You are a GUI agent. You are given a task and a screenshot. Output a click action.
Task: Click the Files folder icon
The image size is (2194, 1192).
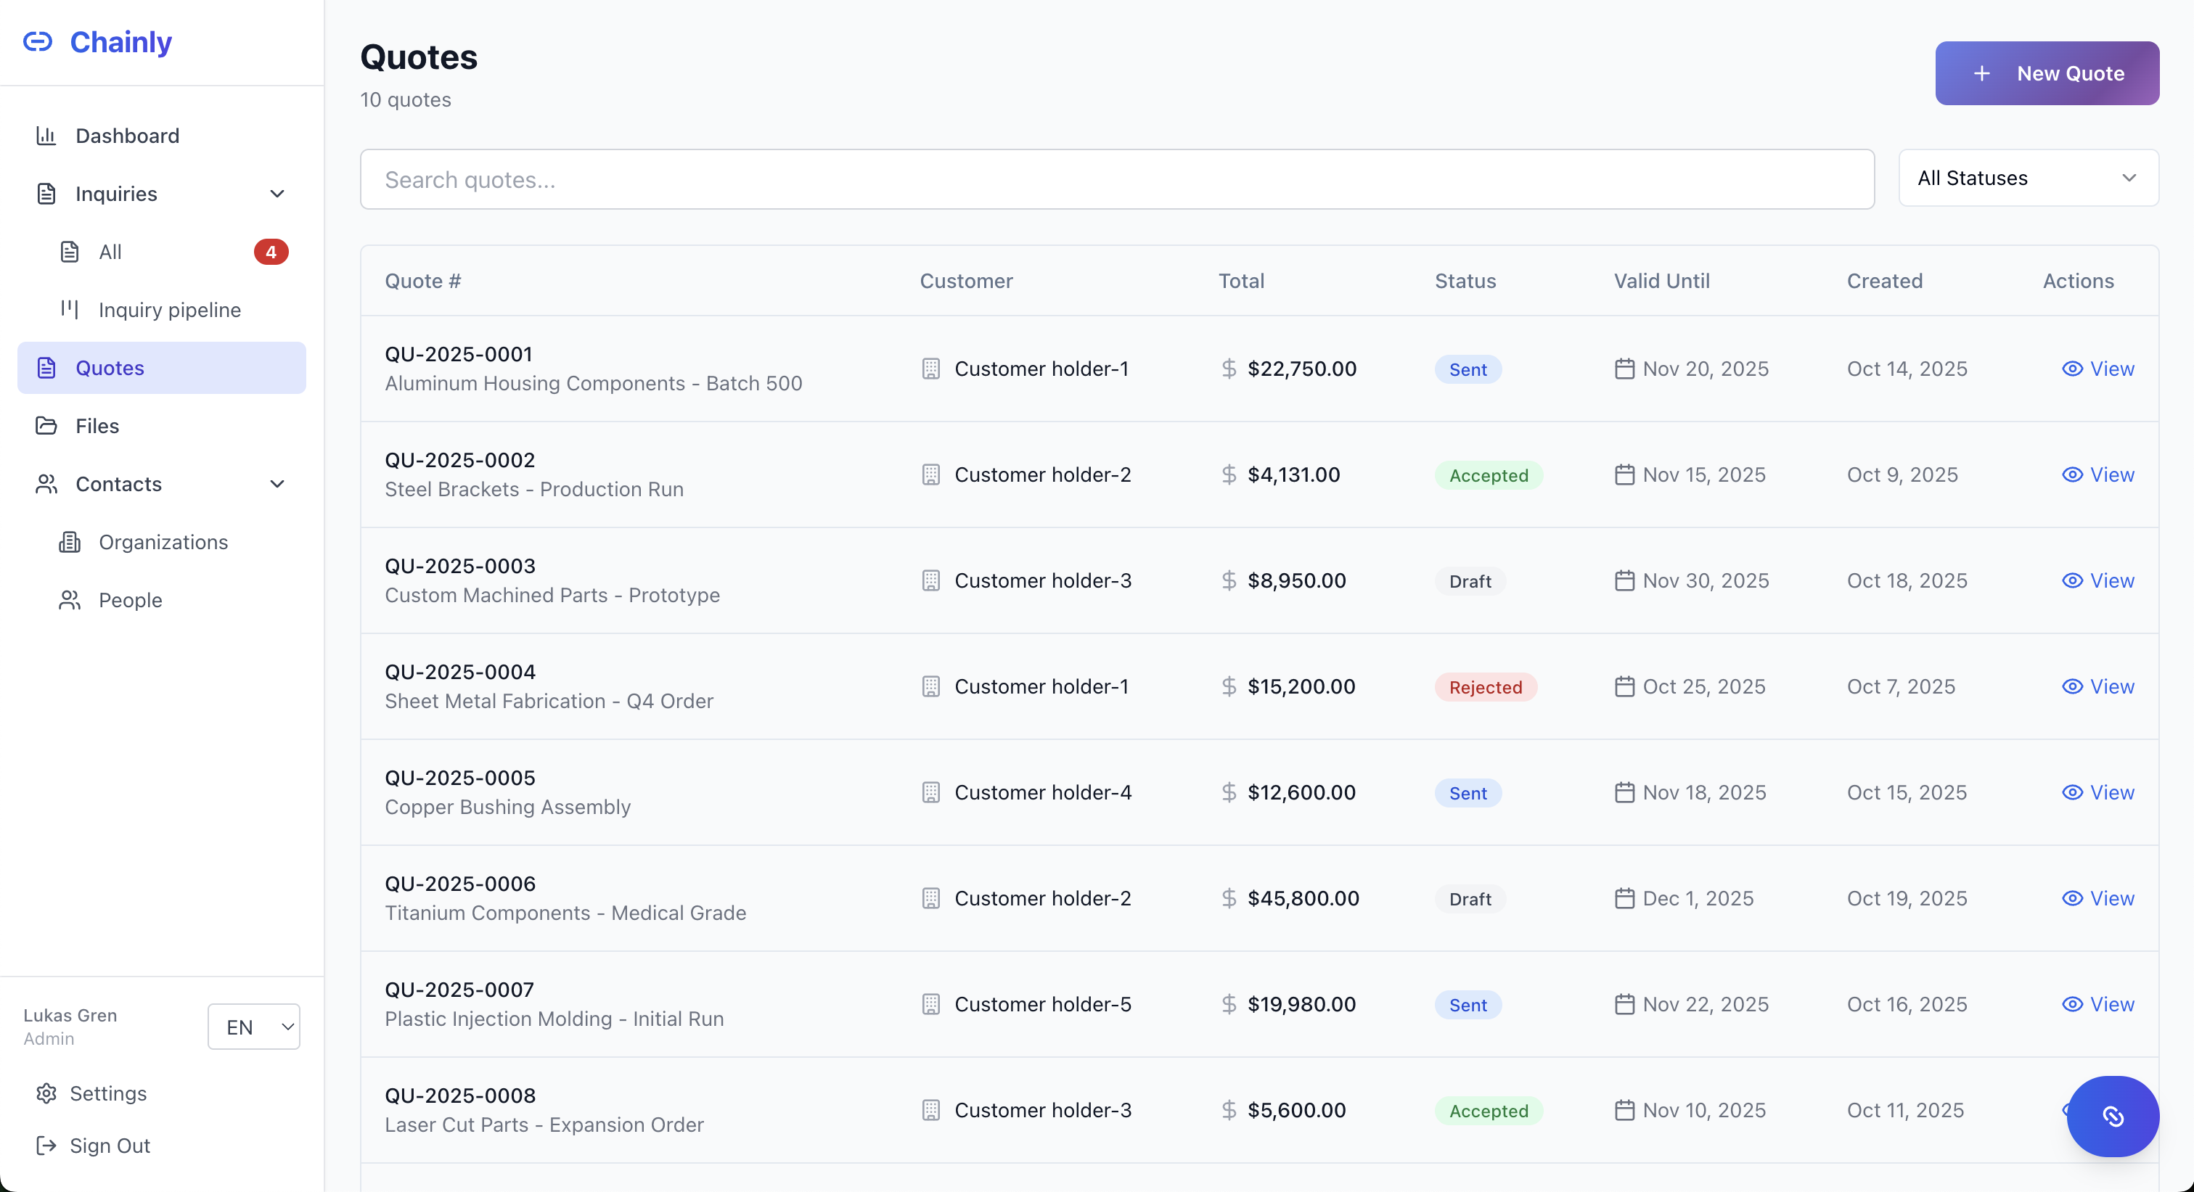(47, 425)
